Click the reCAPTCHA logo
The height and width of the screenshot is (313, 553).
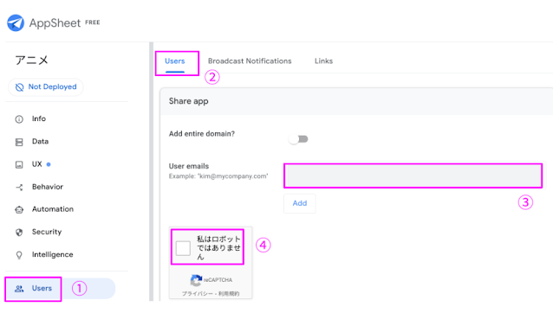click(196, 280)
